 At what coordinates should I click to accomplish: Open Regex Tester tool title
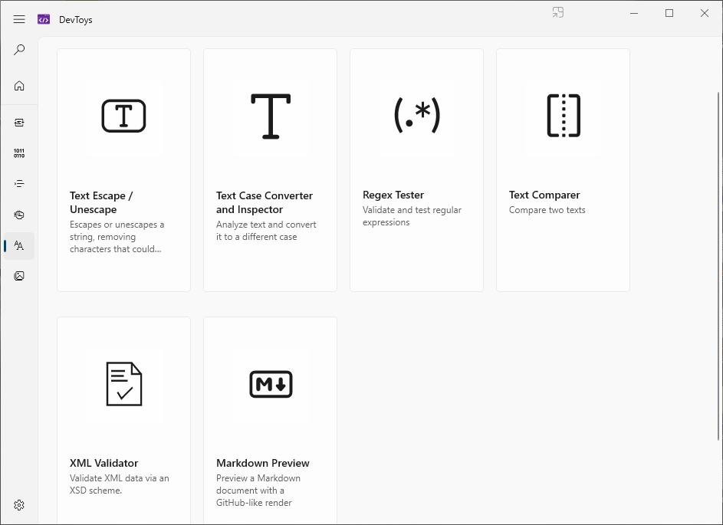pos(393,195)
